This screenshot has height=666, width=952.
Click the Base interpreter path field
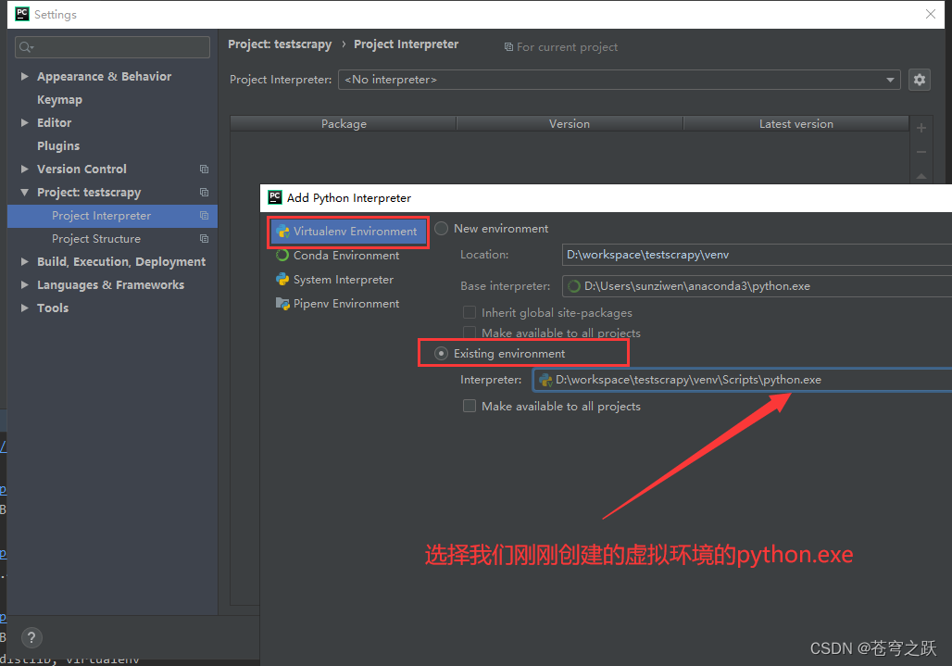click(758, 286)
